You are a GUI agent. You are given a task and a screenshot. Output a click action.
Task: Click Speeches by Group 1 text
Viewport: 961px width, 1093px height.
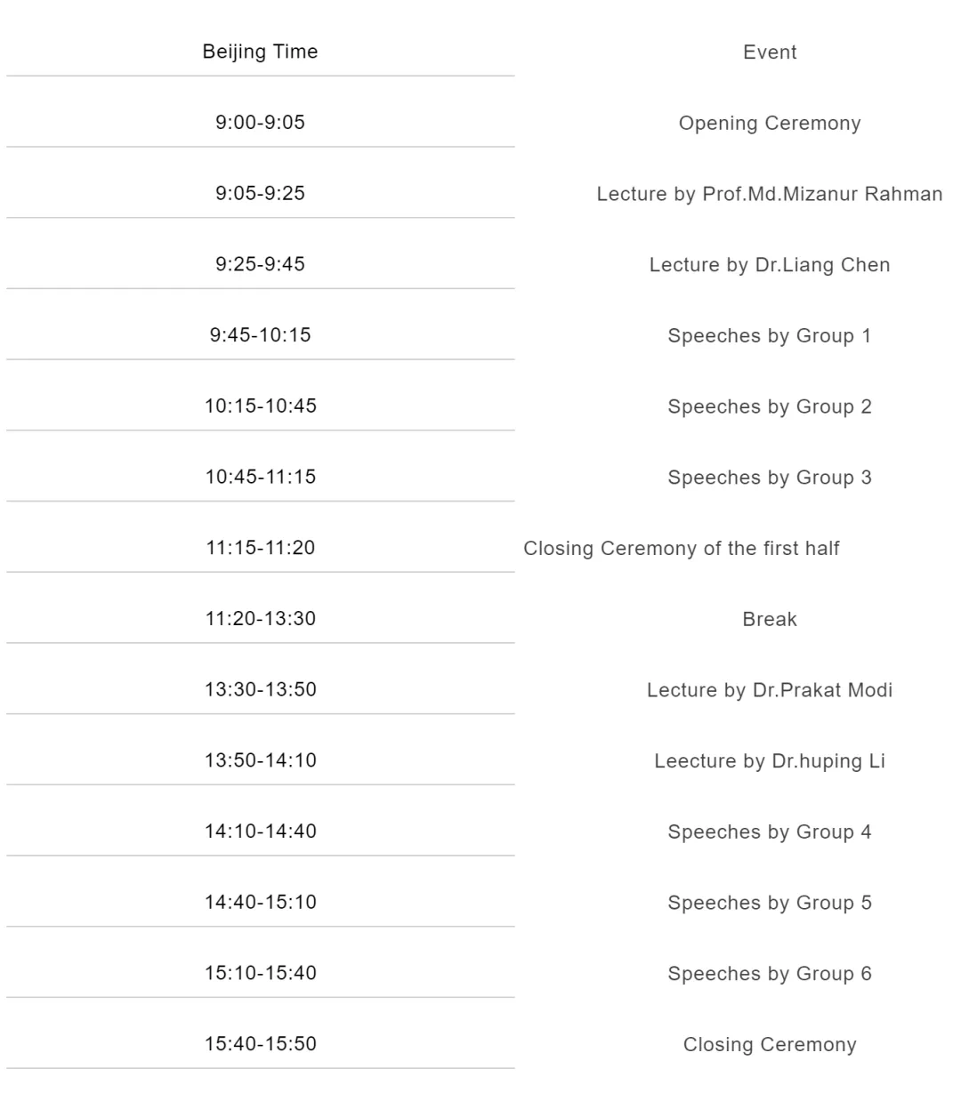click(x=770, y=336)
